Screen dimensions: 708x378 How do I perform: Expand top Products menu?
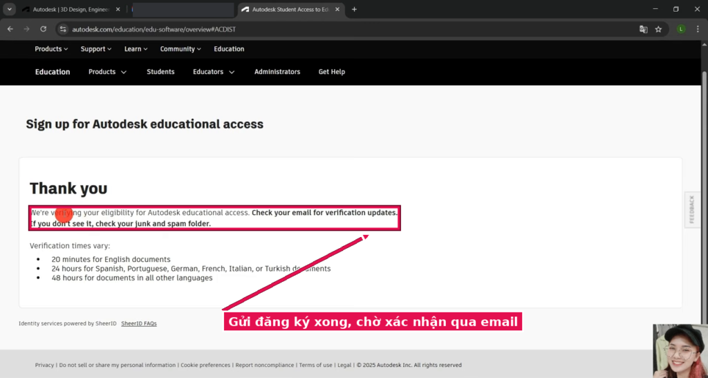51,48
